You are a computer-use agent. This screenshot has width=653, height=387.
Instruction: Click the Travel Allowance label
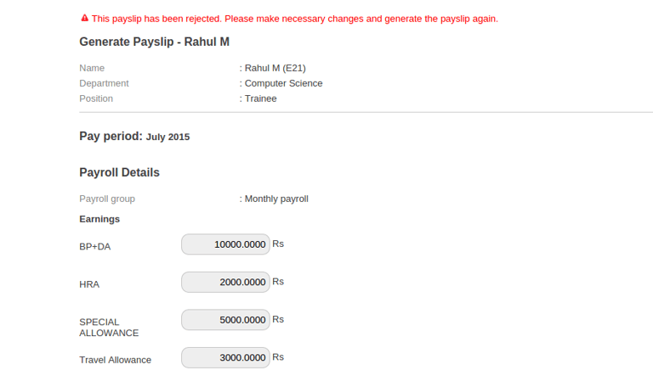click(115, 360)
